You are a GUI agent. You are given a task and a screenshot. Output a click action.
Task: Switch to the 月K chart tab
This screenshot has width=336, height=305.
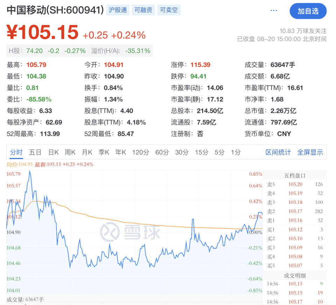(x=87, y=152)
